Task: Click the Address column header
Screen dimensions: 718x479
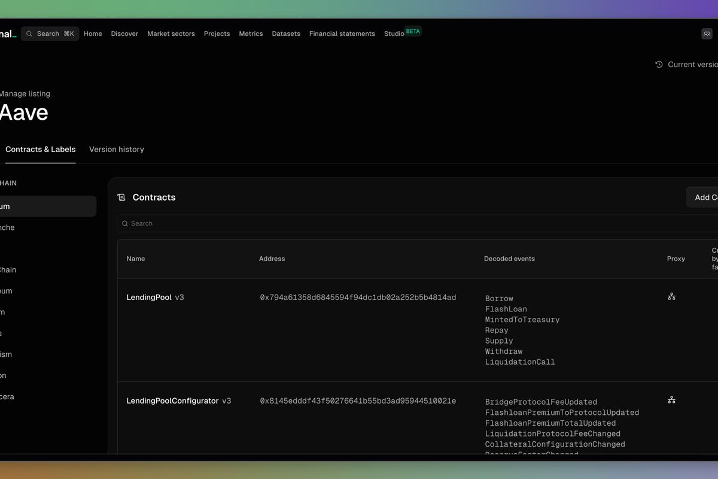Action: click(272, 259)
